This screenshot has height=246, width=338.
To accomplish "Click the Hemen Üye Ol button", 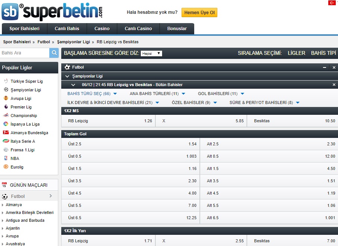I will [x=199, y=12].
